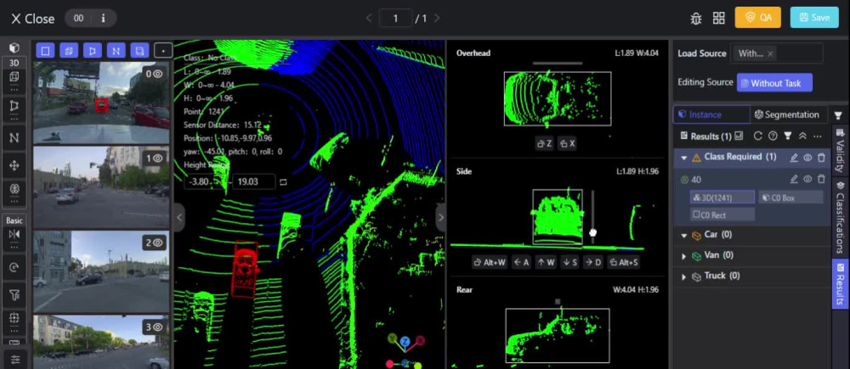This screenshot has width=850, height=369.
Task: Collapse the Class Required group
Action: point(683,158)
